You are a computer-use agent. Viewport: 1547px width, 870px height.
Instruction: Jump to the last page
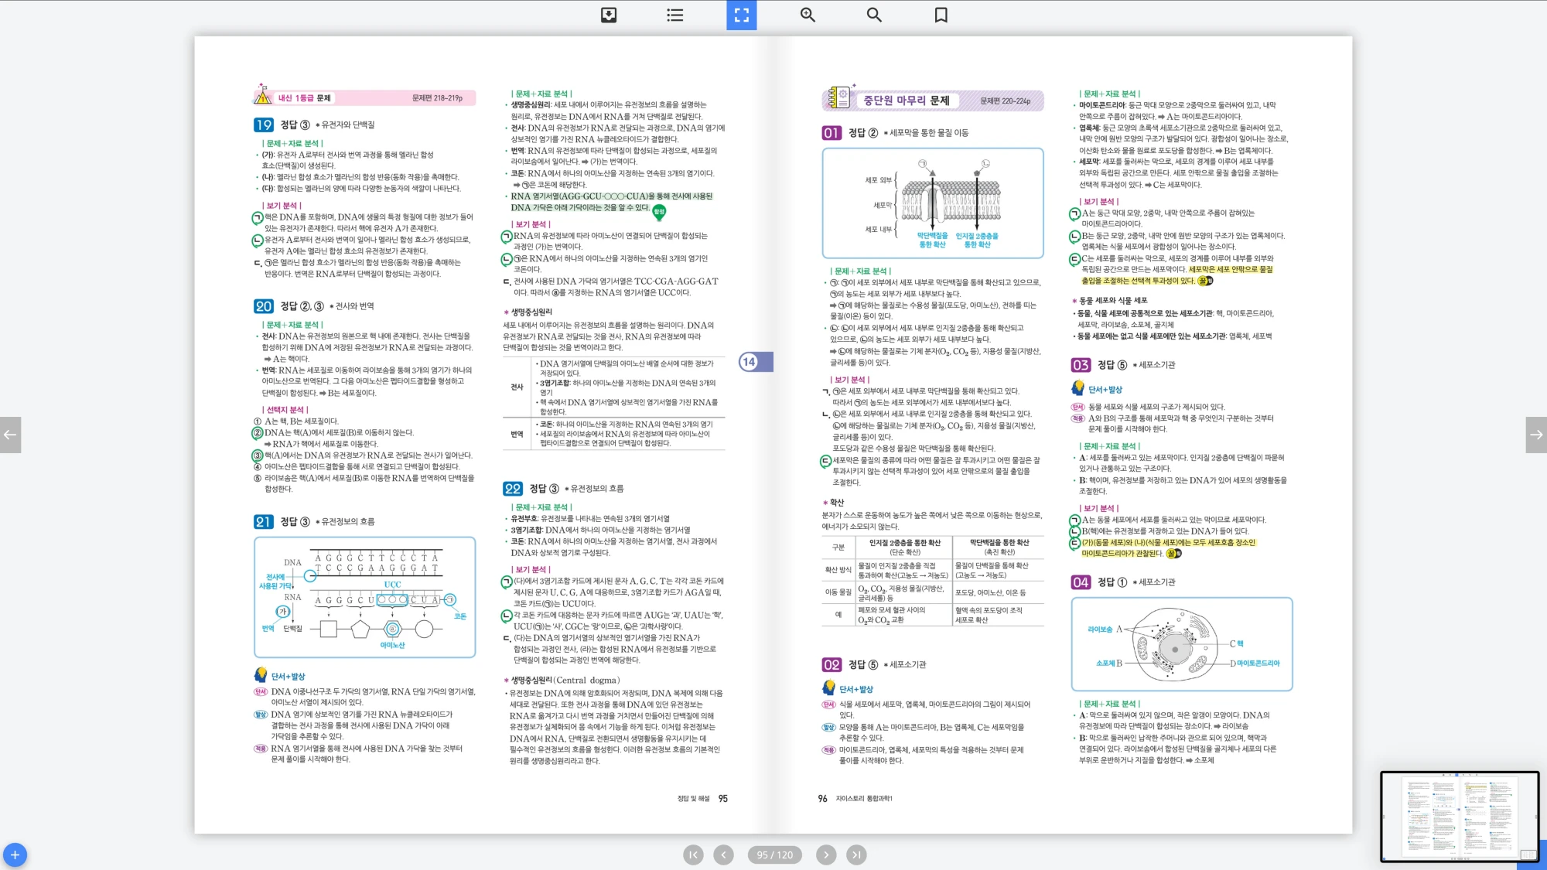[x=855, y=855]
